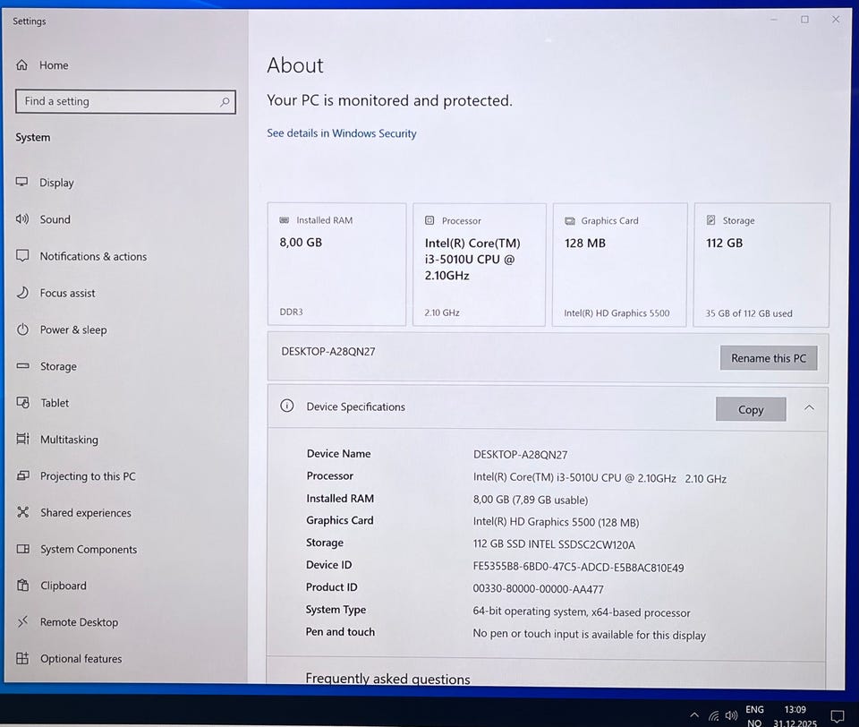Image resolution: width=859 pixels, height=727 pixels.
Task: Select Sound in the sidebar
Action: click(55, 219)
